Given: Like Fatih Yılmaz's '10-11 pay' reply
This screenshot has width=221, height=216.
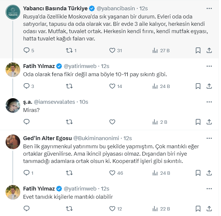Looking at the screenshot, I should (112, 86).
